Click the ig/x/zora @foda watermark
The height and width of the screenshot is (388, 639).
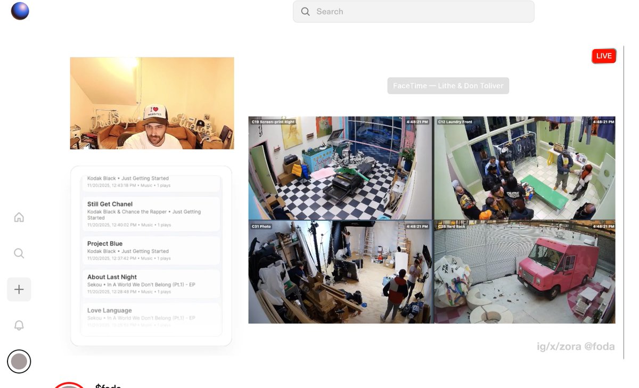[576, 346]
